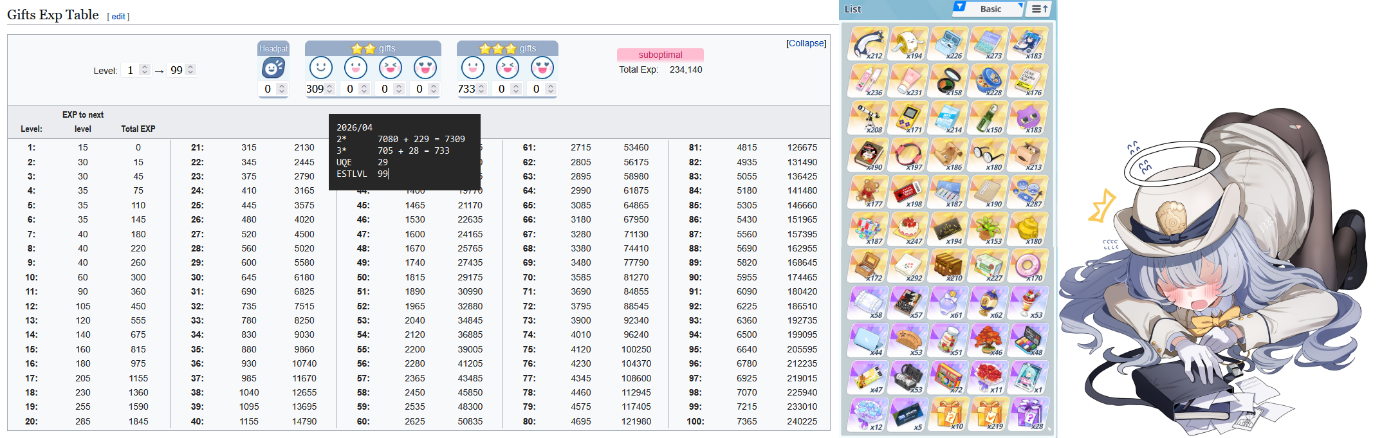Click the '2026/04' line in the note
The image size is (1382, 438).
tap(355, 127)
